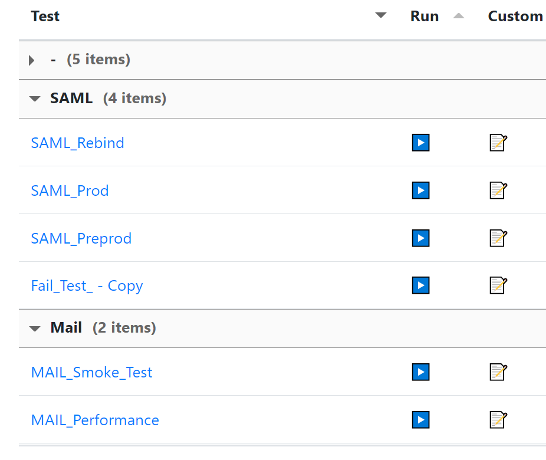Sort by the Run column header
This screenshot has height=460, width=546.
(x=425, y=17)
